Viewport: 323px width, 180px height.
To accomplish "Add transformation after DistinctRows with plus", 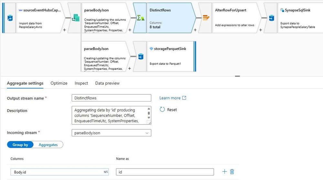I will click(x=195, y=30).
